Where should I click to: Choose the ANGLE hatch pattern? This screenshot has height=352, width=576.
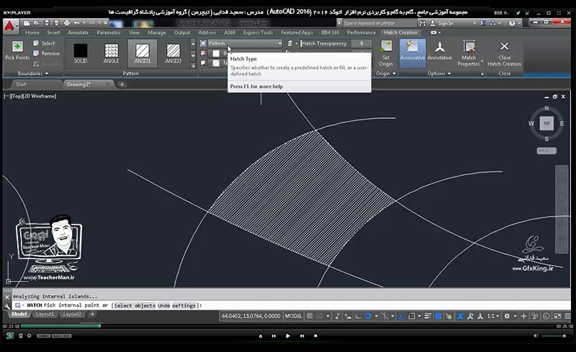coord(112,54)
